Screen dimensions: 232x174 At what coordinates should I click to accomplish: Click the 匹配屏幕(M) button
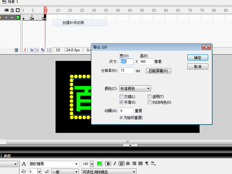pos(158,71)
